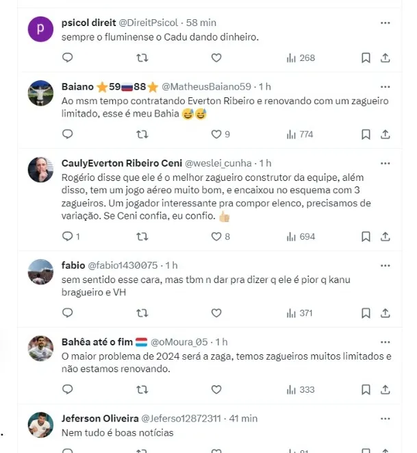Click Baiano's profile avatar

40,93
